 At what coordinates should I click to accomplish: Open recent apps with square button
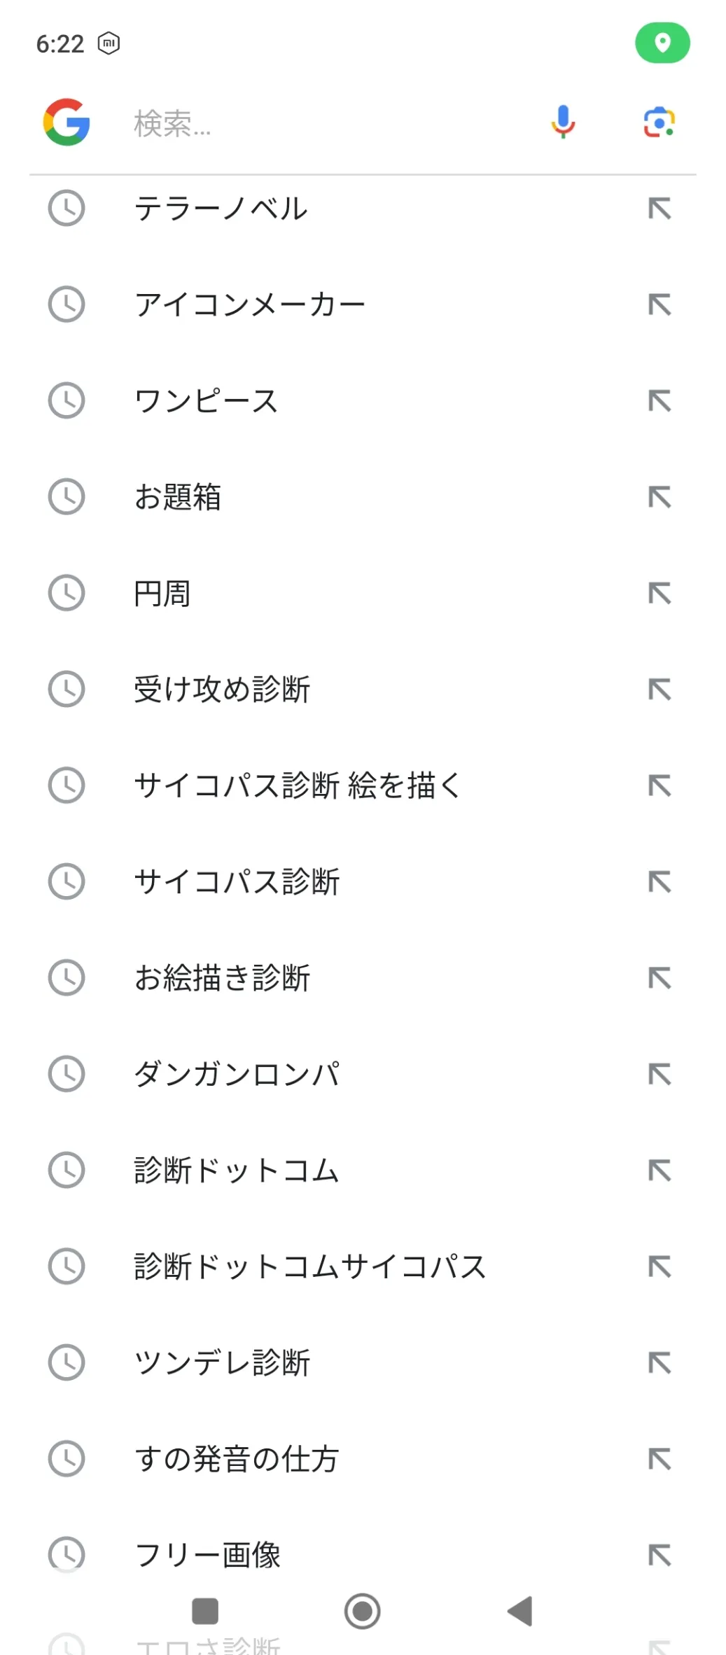click(x=205, y=1611)
